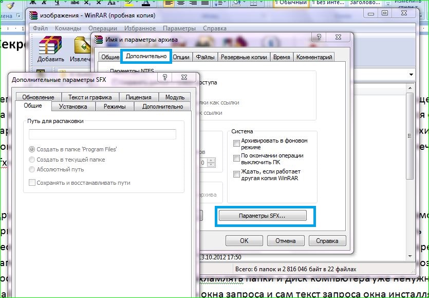Viewport: 429px width, 298px height.
Task: Click the help question mark in archive parameters dialog
Action: coord(319,37)
